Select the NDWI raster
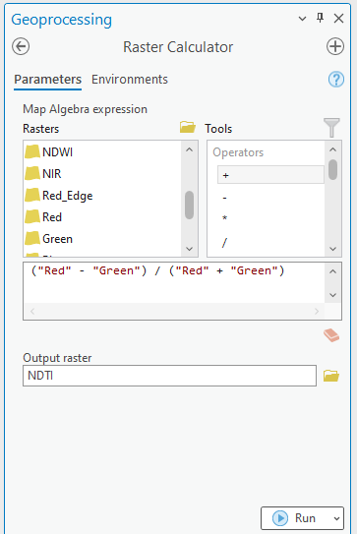The image size is (357, 534). click(102, 151)
